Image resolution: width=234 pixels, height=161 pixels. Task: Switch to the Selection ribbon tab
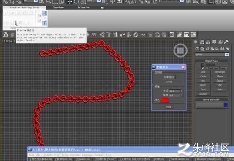(x=84, y=8)
